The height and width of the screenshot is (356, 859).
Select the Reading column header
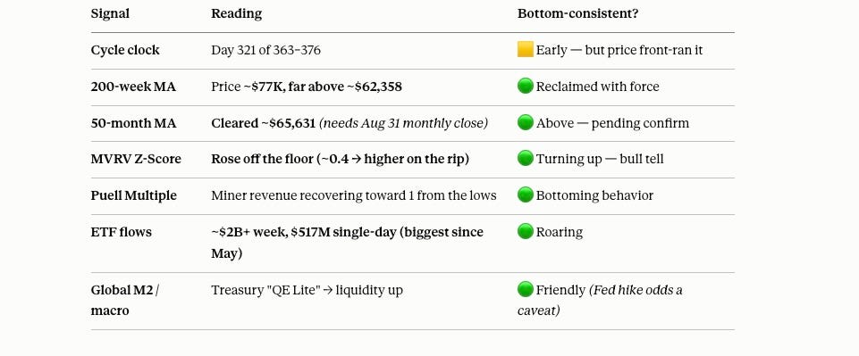click(x=236, y=13)
